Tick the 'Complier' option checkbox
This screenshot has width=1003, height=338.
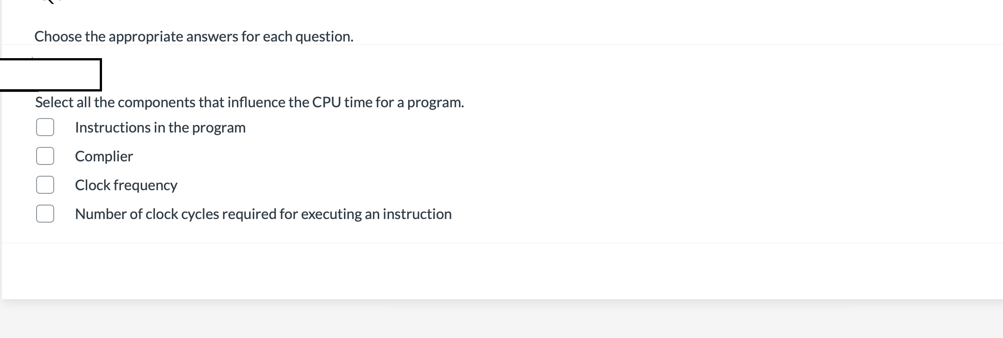tap(45, 156)
